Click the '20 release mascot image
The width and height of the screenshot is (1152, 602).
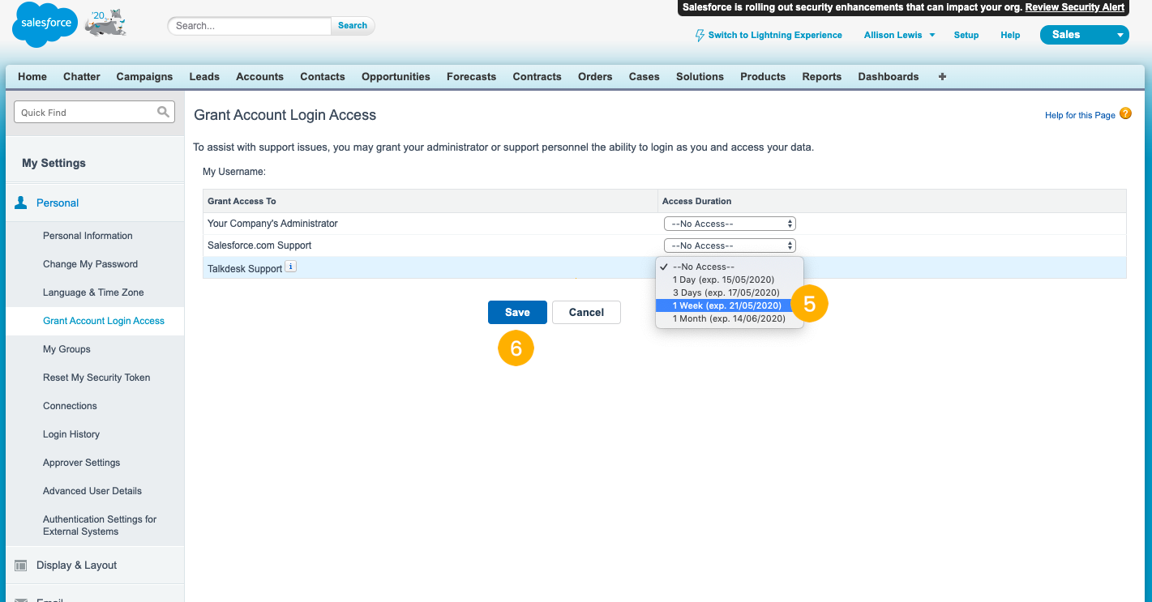[x=106, y=23]
